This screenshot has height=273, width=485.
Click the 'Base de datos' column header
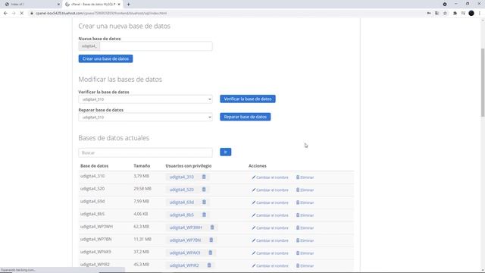tap(94, 166)
